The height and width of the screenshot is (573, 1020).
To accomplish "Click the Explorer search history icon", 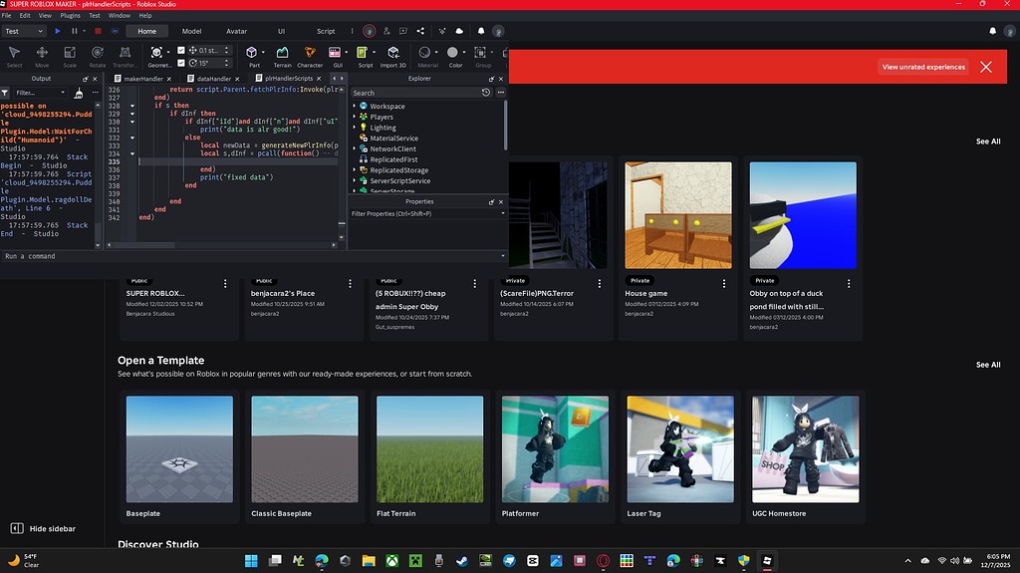I will click(485, 93).
